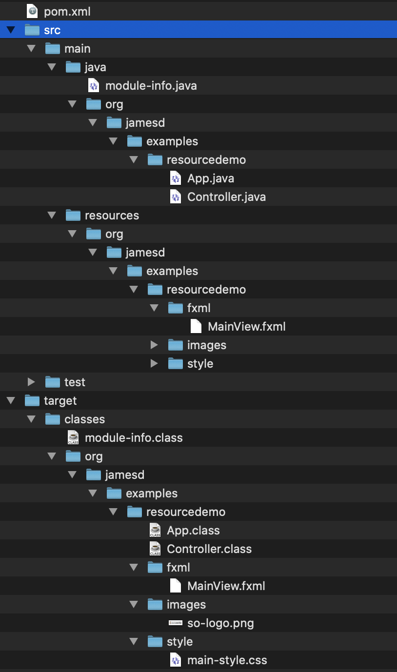This screenshot has width=397, height=672.
Task: Collapse the fxml folder under target
Action: [134, 568]
